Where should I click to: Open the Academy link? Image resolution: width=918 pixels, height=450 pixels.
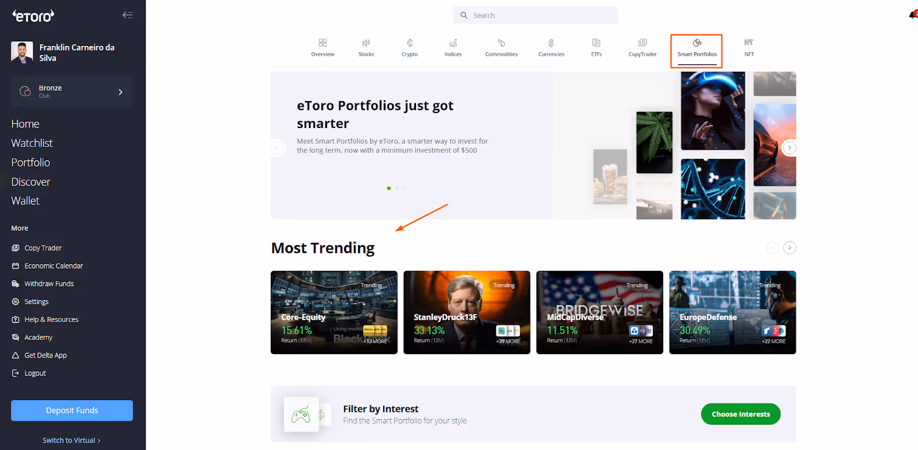(x=38, y=338)
